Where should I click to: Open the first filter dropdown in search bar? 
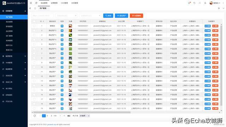(x=66, y=16)
